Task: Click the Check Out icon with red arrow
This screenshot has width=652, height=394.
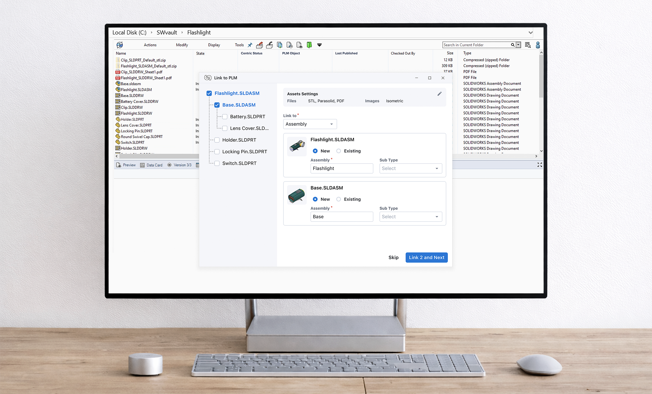Action: click(259, 45)
